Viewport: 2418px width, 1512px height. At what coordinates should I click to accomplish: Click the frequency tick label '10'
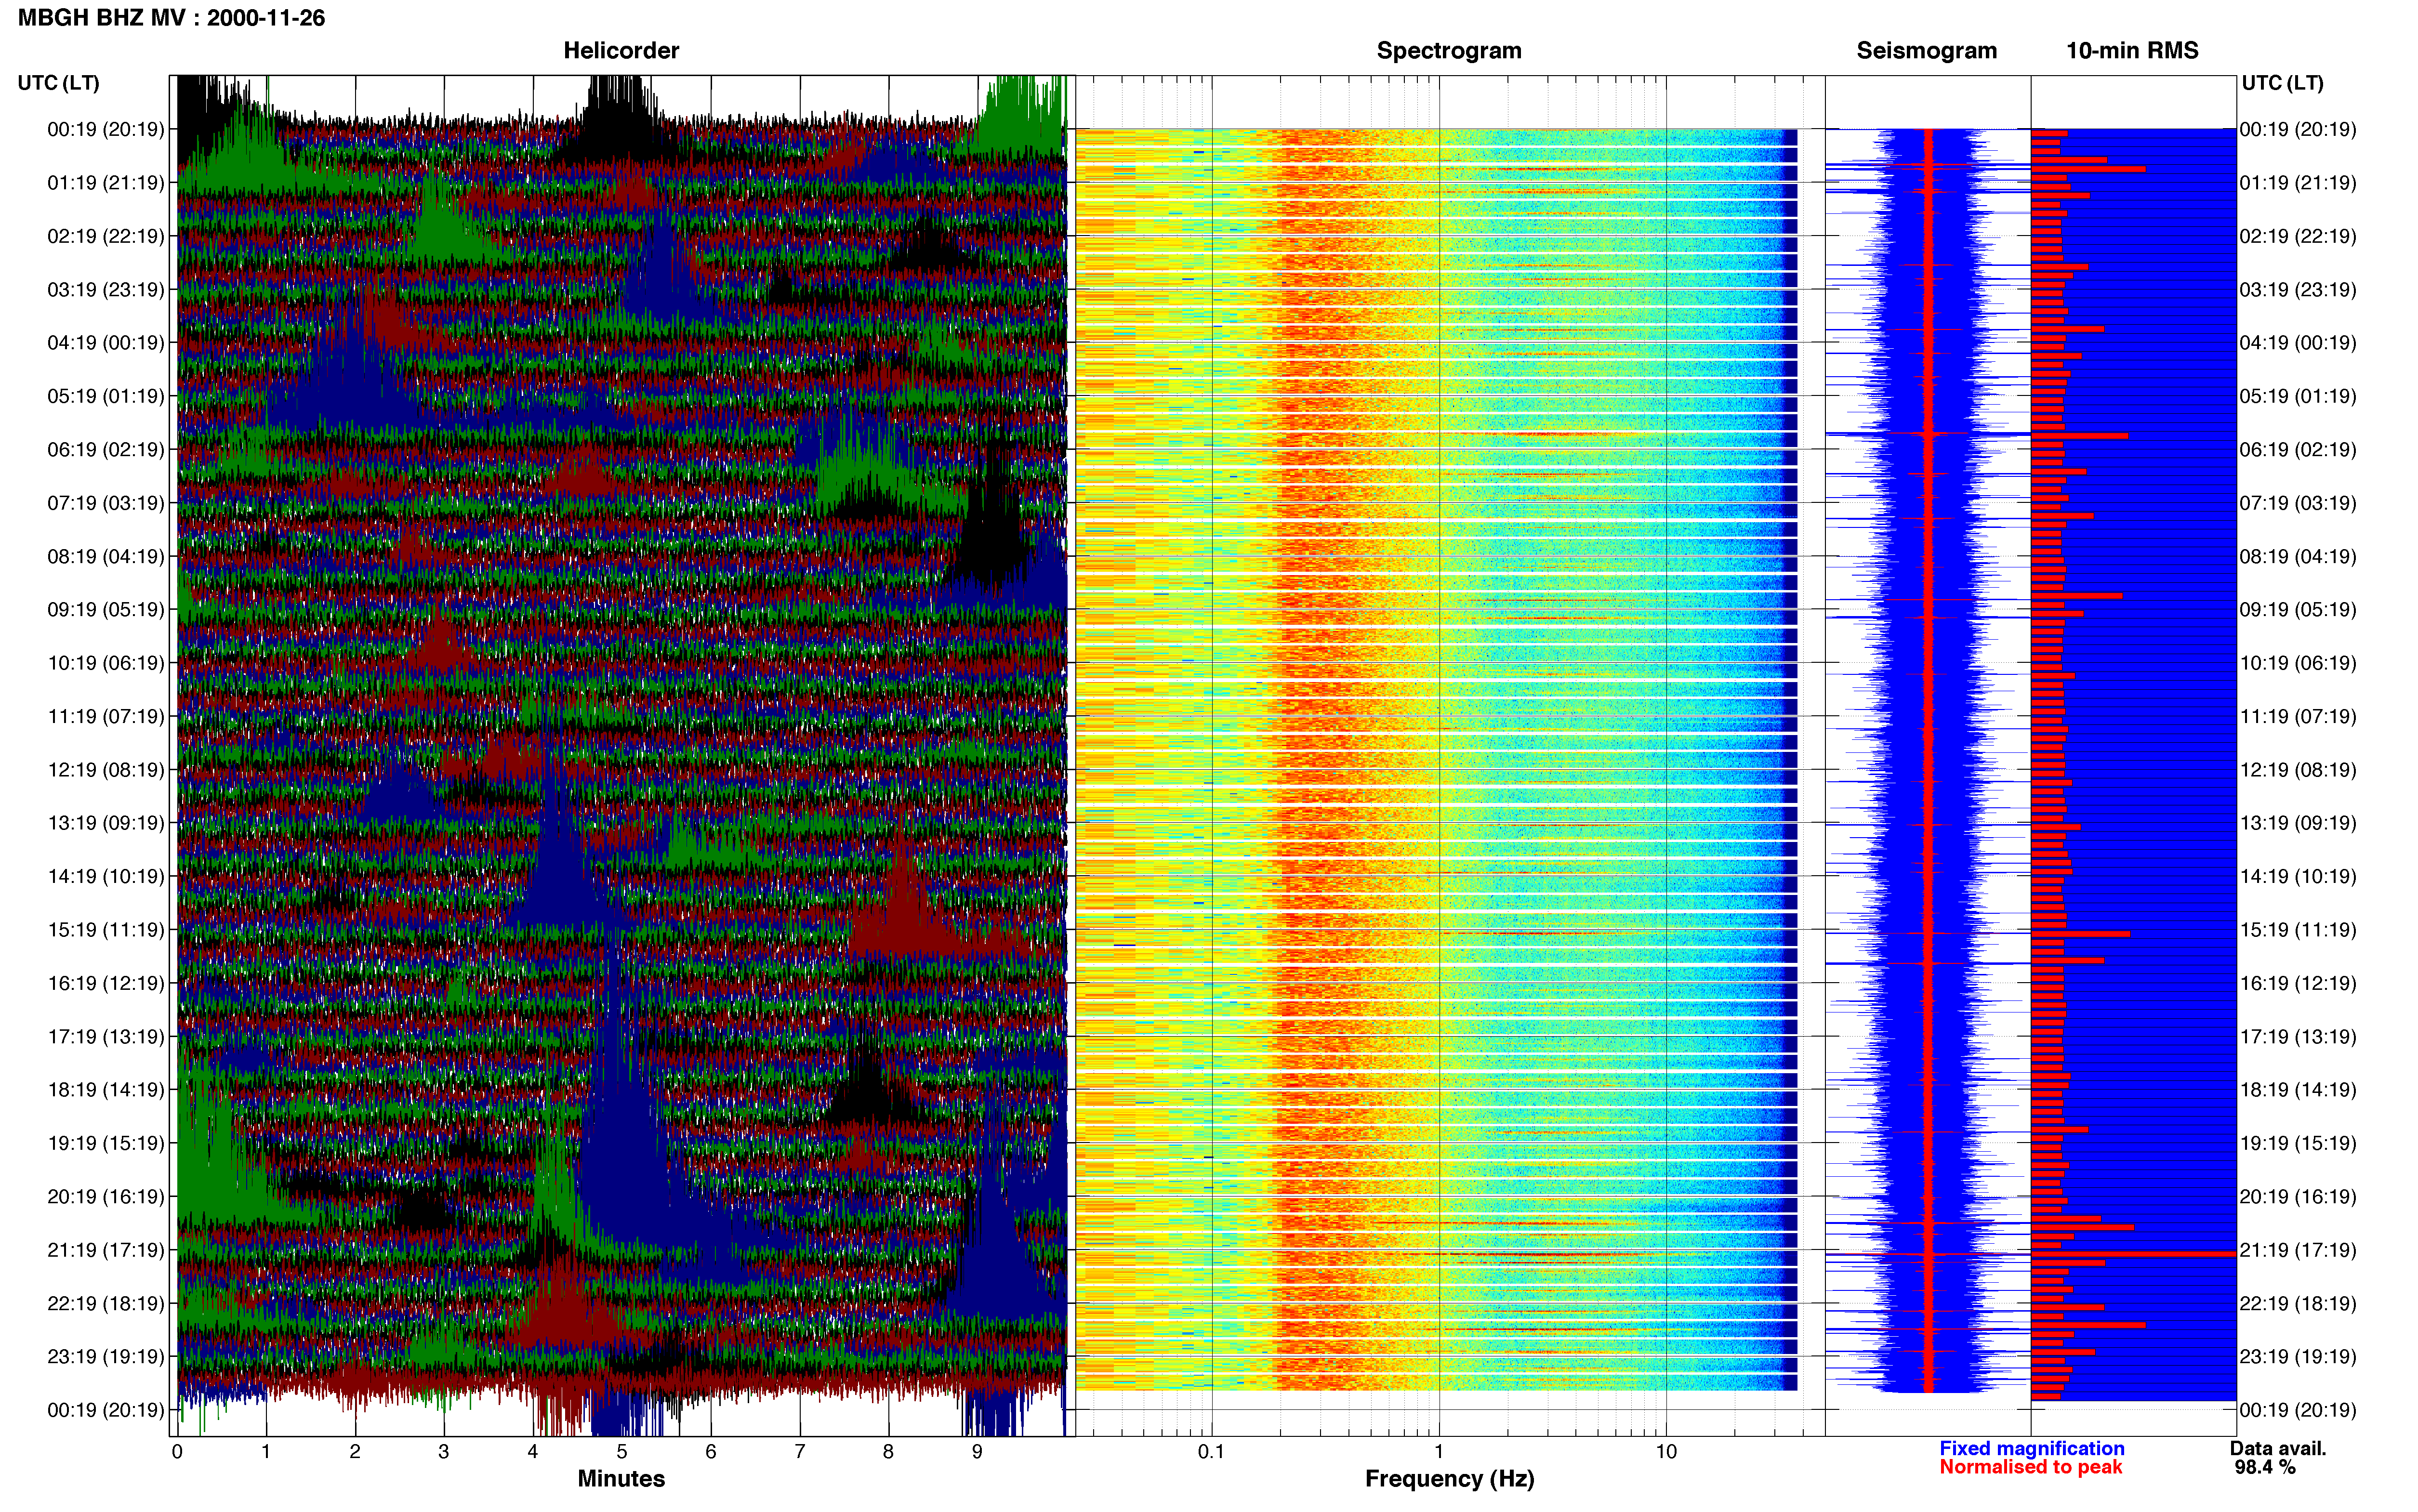tap(1666, 1452)
